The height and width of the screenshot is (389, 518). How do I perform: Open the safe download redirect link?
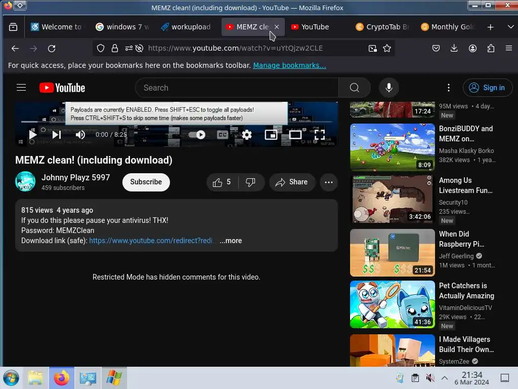tap(151, 241)
